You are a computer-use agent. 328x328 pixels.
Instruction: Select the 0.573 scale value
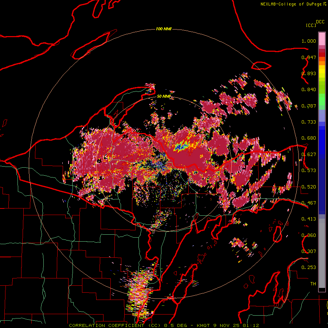tap(309, 171)
